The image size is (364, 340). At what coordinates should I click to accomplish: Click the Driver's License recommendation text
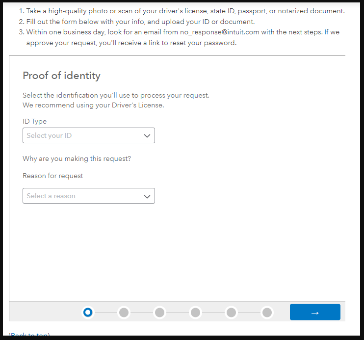click(x=93, y=105)
